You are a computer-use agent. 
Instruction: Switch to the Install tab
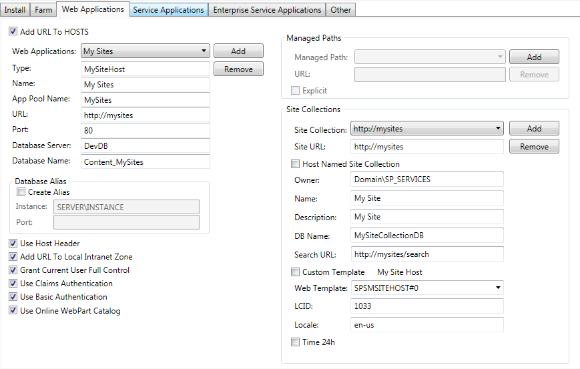coord(15,9)
